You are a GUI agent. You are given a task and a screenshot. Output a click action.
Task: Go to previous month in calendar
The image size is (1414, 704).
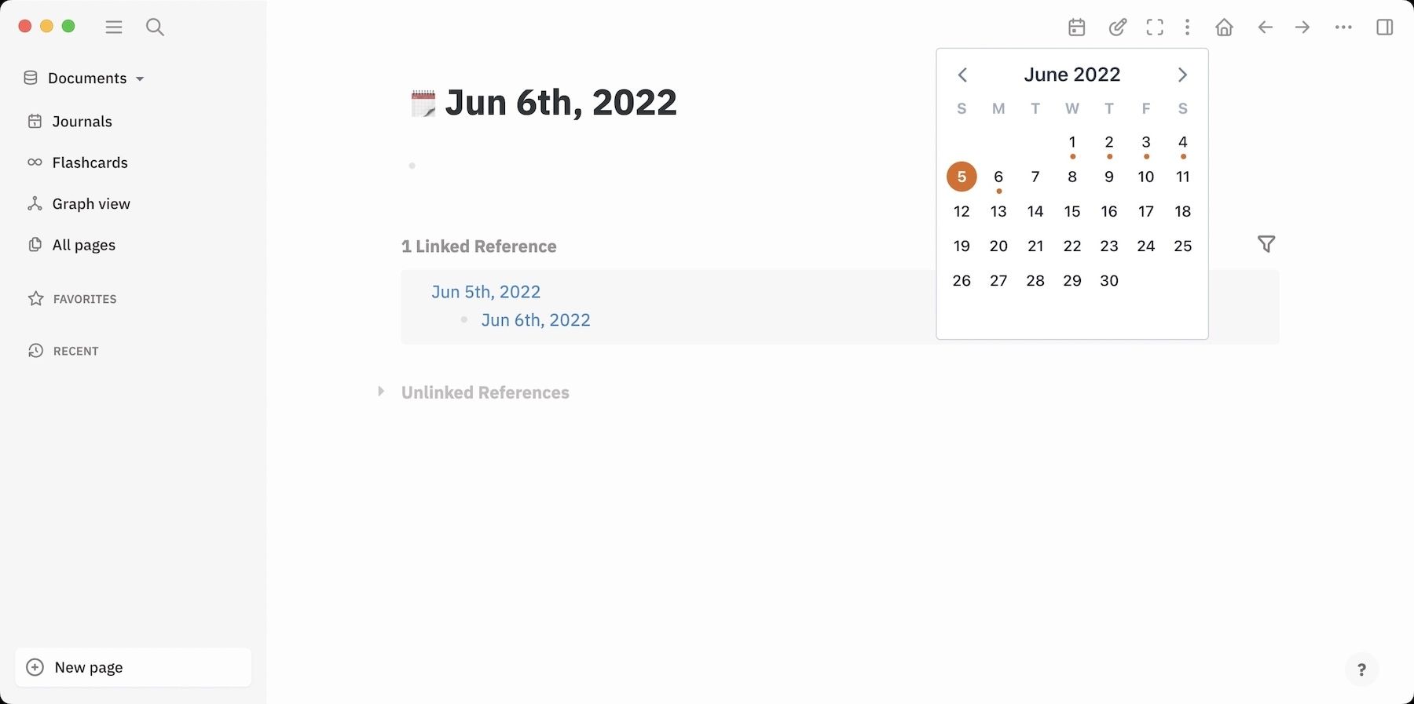click(962, 75)
